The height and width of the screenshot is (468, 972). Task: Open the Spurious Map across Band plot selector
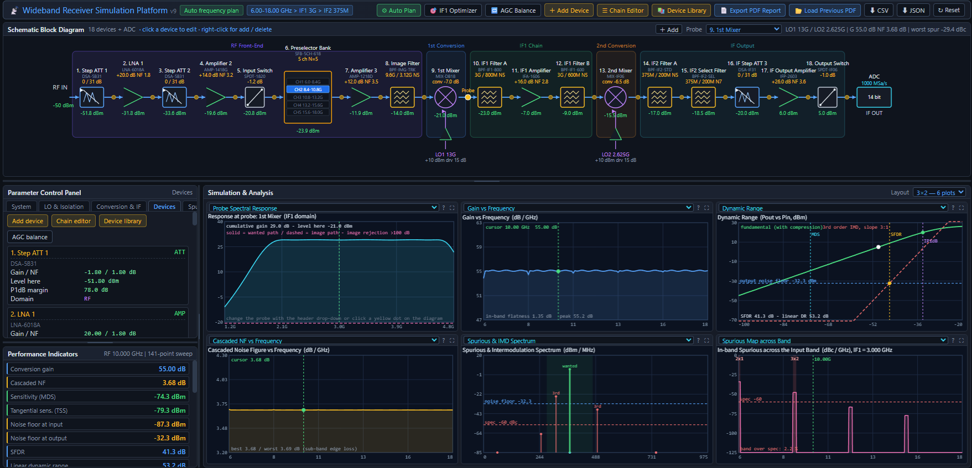pos(833,340)
